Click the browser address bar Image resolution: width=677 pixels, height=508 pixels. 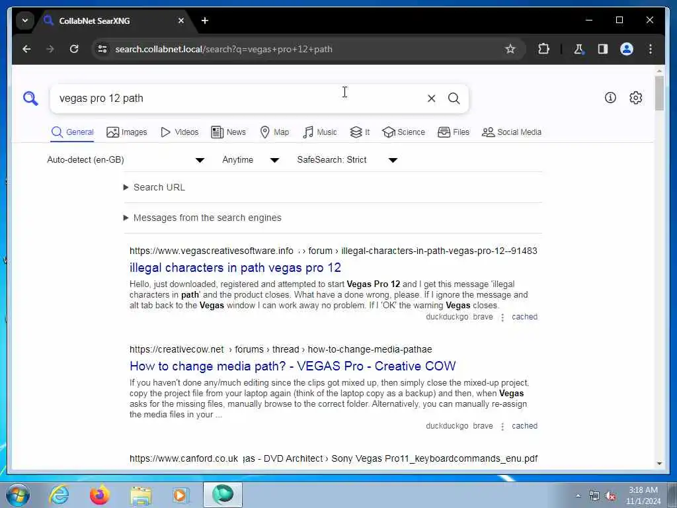pyautogui.click(x=302, y=49)
